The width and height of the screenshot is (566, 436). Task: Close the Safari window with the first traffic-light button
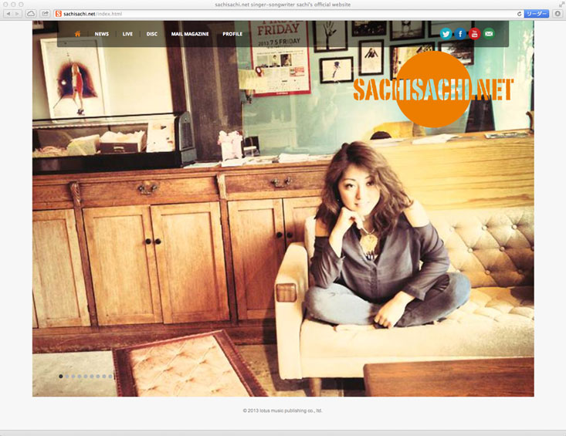[5, 5]
